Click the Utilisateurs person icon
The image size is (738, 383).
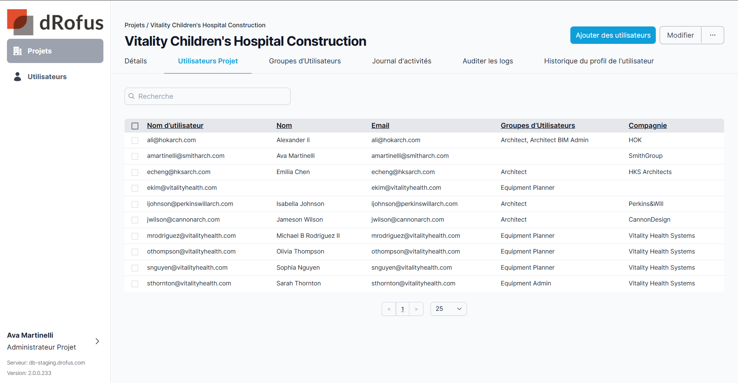tap(18, 77)
